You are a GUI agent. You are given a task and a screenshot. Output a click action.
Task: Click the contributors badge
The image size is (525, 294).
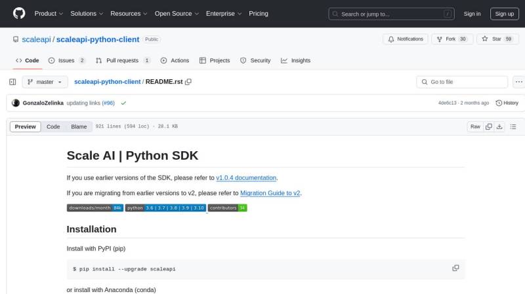click(227, 208)
